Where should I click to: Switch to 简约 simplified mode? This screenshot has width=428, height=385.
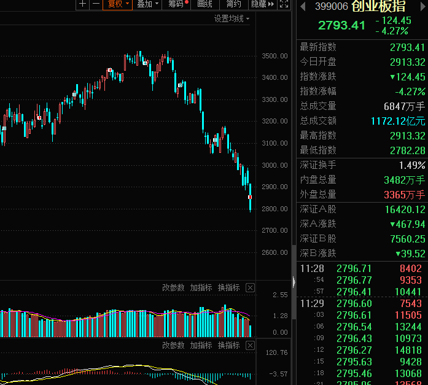pyautogui.click(x=233, y=4)
